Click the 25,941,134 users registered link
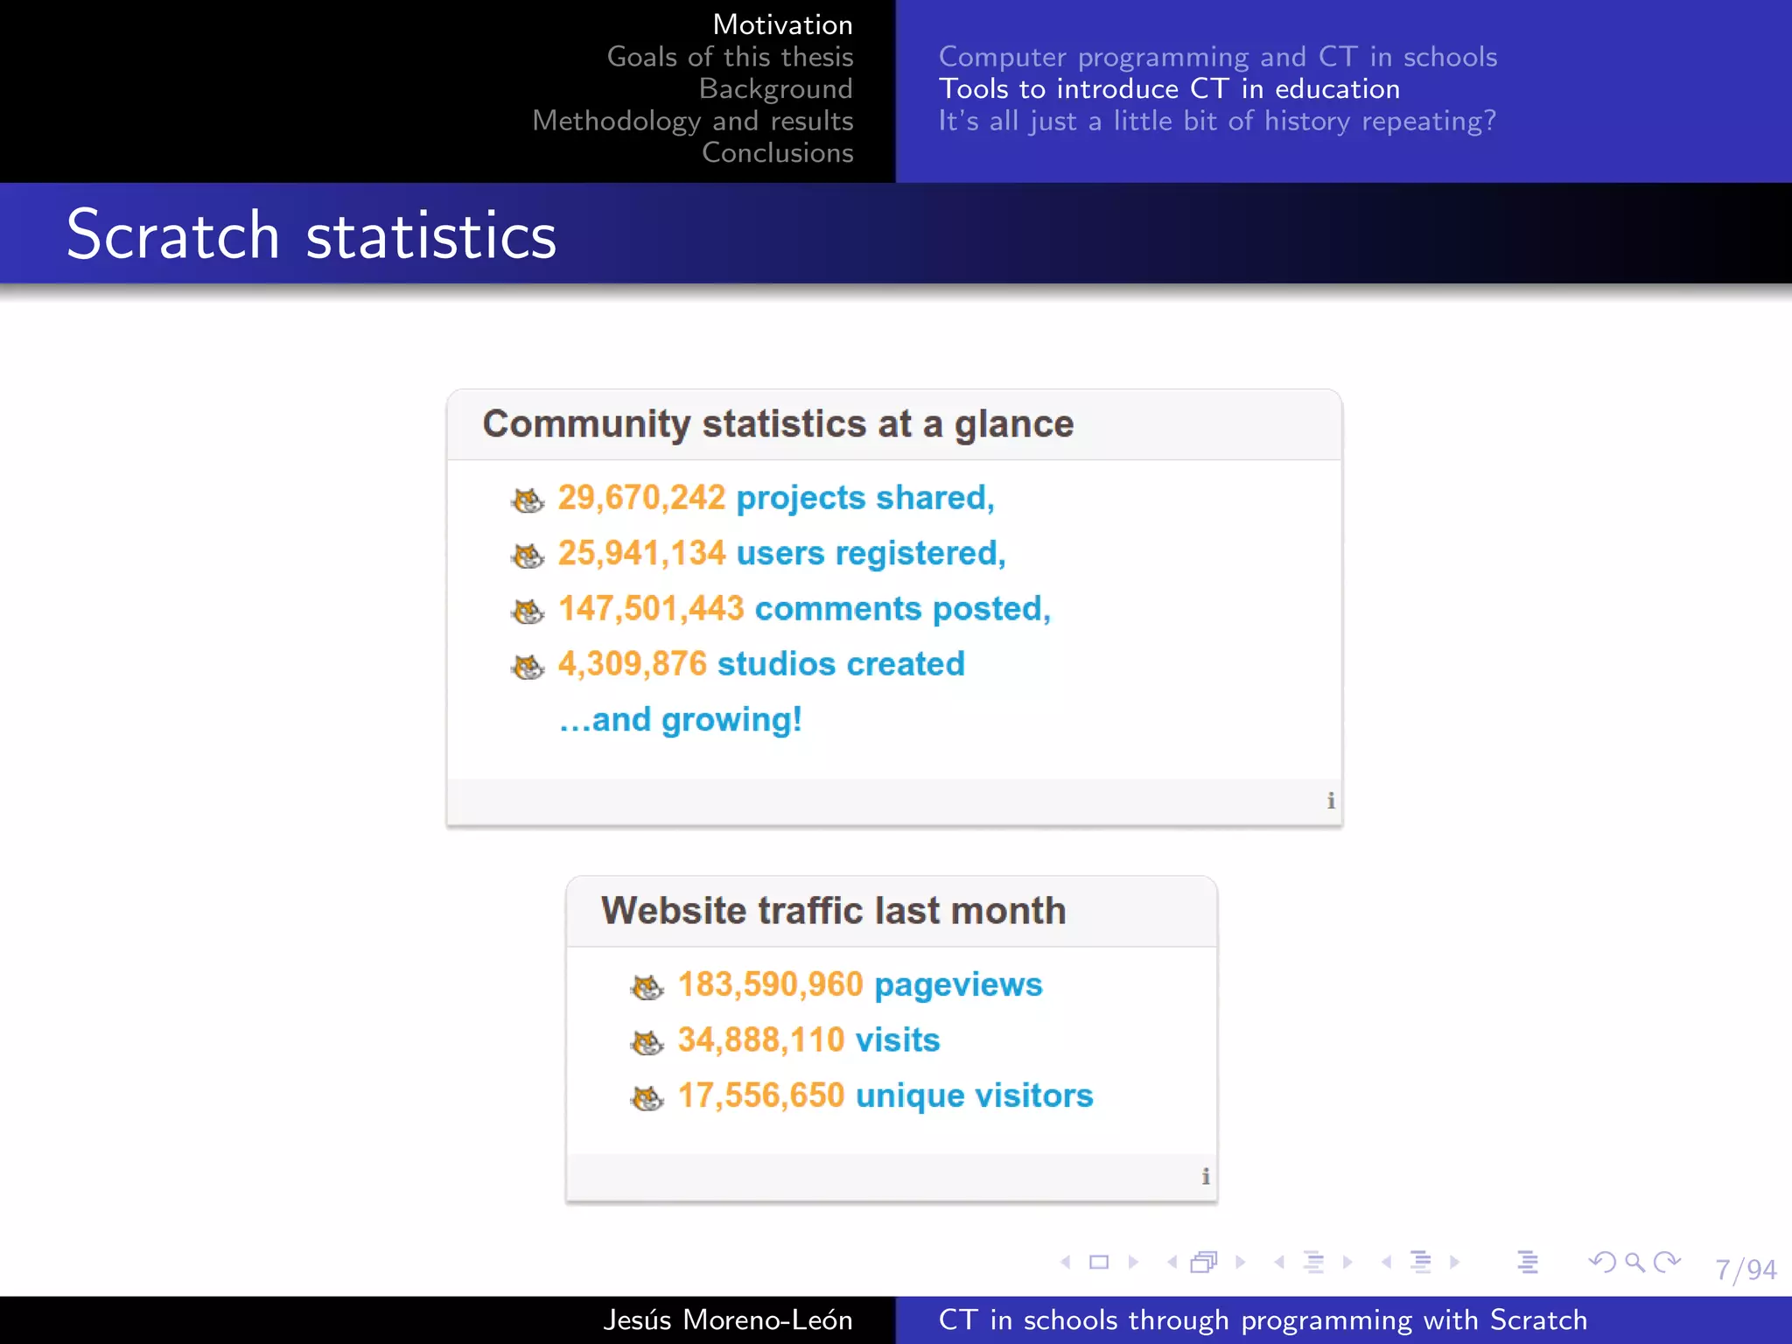Viewport: 1792px width, 1344px height. [x=782, y=553]
